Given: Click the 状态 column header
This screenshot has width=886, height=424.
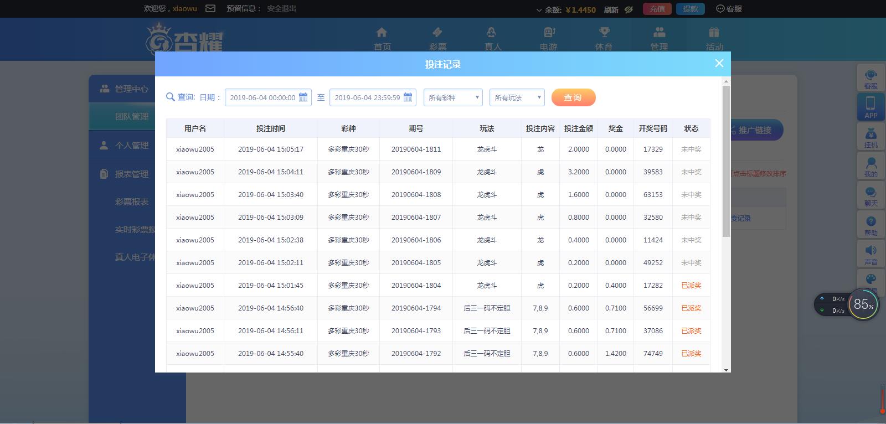Looking at the screenshot, I should 691,128.
